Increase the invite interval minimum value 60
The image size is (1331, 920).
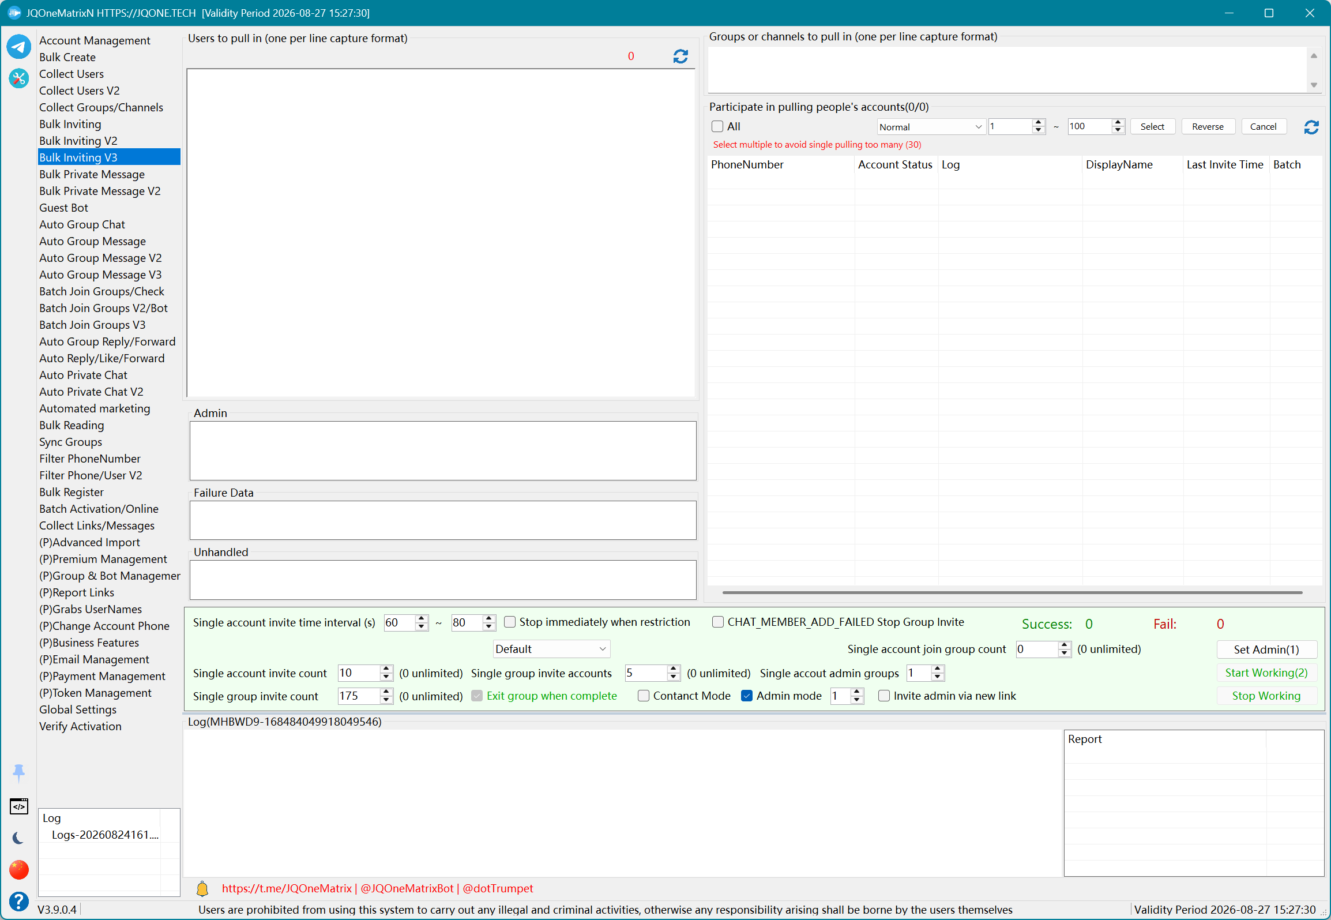tap(422, 618)
